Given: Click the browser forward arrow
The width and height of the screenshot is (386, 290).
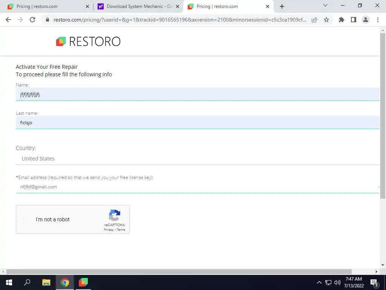Looking at the screenshot, I should click(x=20, y=20).
